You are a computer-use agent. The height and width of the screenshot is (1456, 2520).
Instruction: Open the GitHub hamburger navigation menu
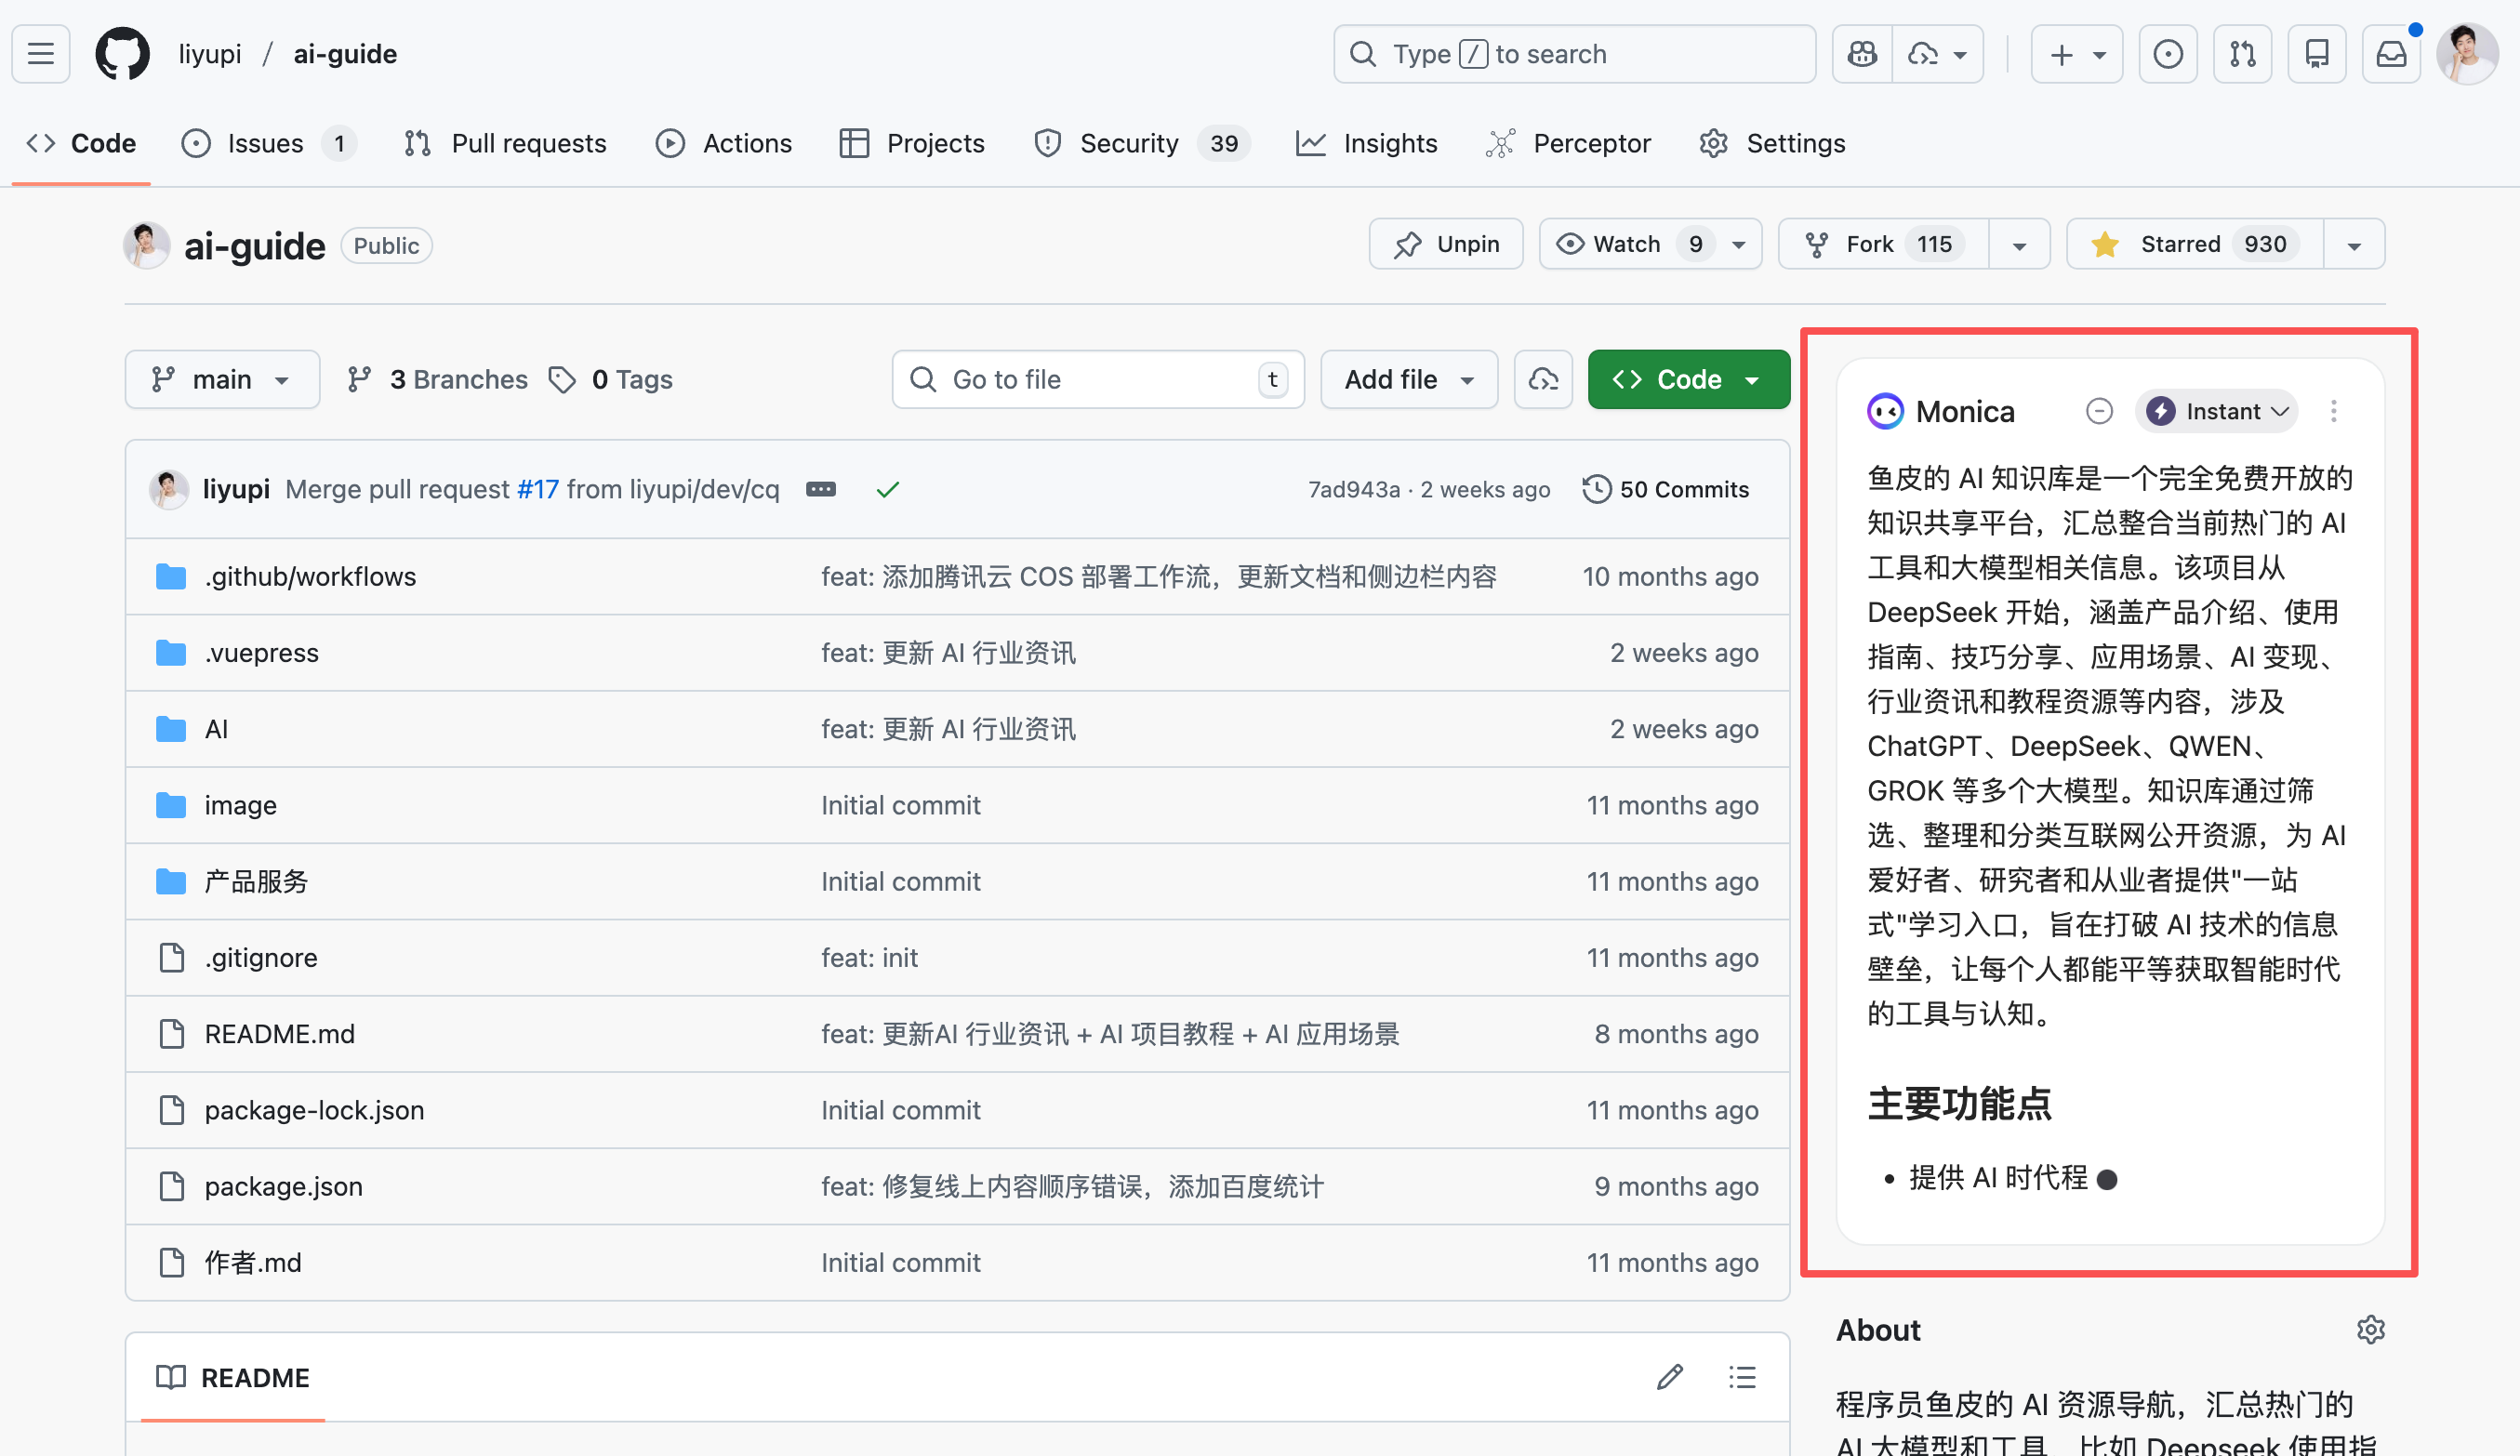41,54
